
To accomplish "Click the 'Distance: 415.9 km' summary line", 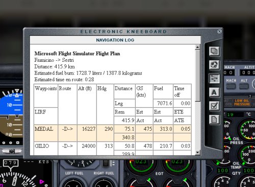I will (x=55, y=66).
